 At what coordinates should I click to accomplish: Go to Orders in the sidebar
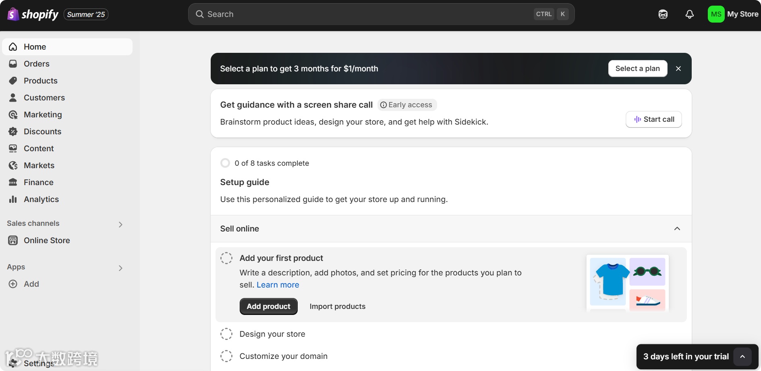coord(36,64)
